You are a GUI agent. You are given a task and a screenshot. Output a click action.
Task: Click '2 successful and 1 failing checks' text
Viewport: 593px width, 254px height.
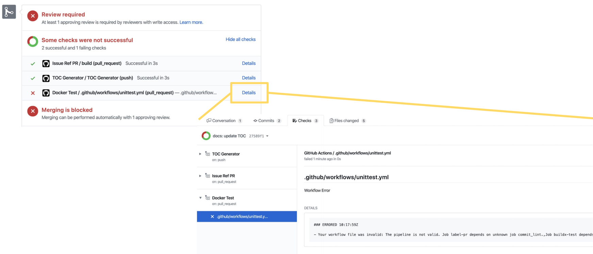[x=74, y=48]
